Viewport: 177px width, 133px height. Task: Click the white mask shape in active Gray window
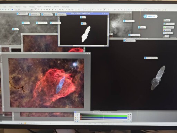[86, 34]
